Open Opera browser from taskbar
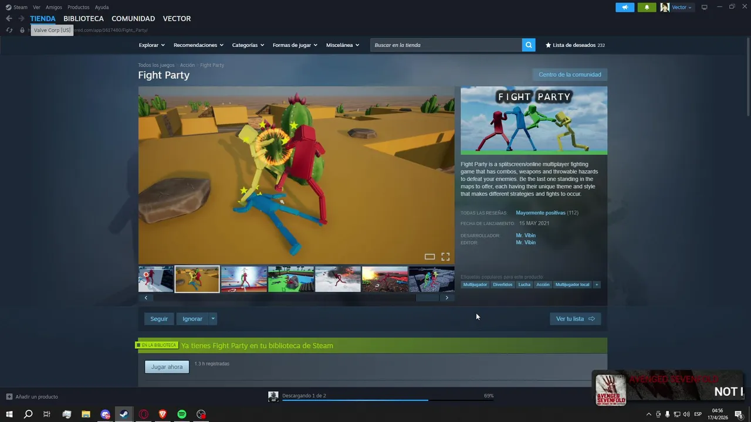The width and height of the screenshot is (751, 422). [x=143, y=414]
